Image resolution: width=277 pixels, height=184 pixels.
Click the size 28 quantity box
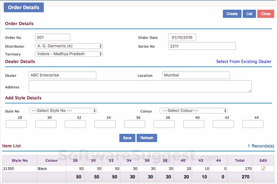coord(16,124)
